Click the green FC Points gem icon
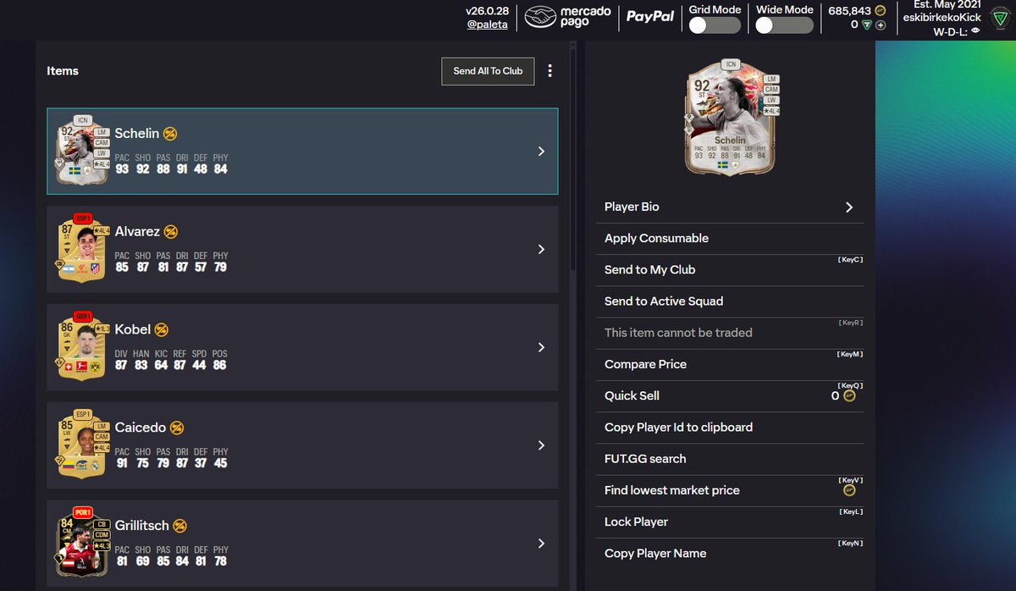1016x591 pixels. pyautogui.click(x=867, y=24)
